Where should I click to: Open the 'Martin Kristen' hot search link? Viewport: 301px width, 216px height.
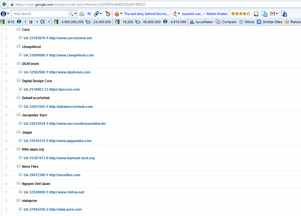tap(217, 14)
